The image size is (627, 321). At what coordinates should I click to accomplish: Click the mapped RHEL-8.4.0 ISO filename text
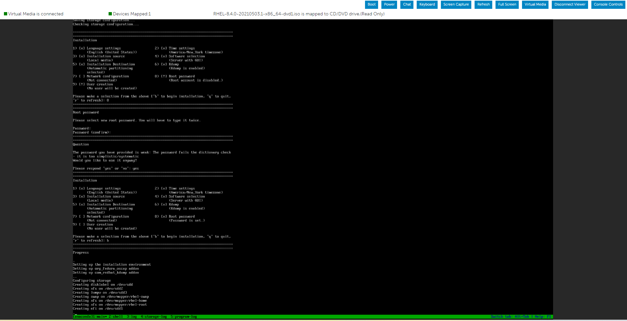(x=255, y=14)
